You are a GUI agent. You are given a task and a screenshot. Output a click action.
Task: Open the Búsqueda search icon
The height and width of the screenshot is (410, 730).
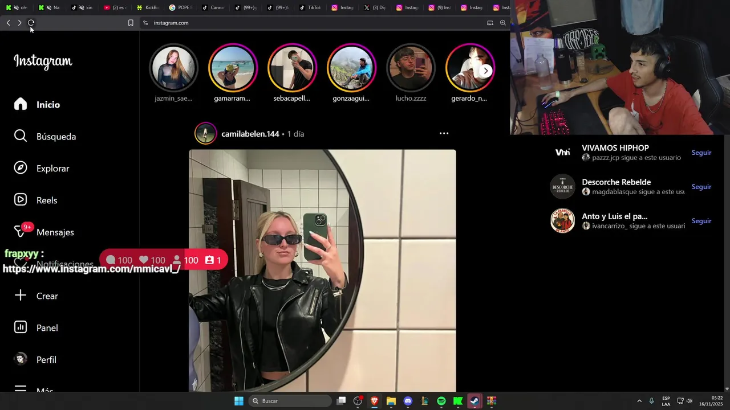tap(21, 136)
